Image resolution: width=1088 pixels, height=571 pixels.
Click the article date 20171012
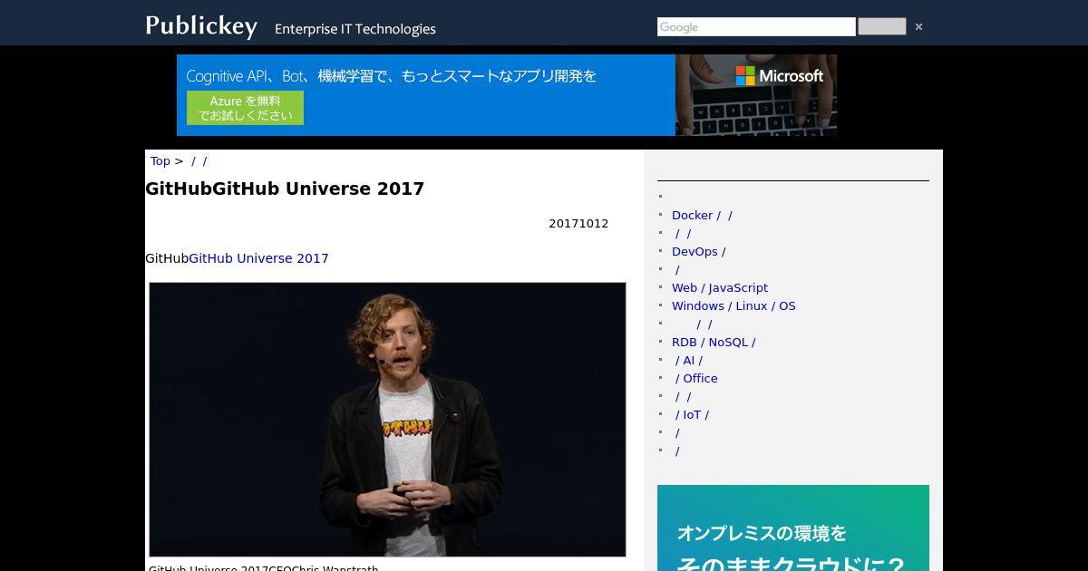coord(578,224)
